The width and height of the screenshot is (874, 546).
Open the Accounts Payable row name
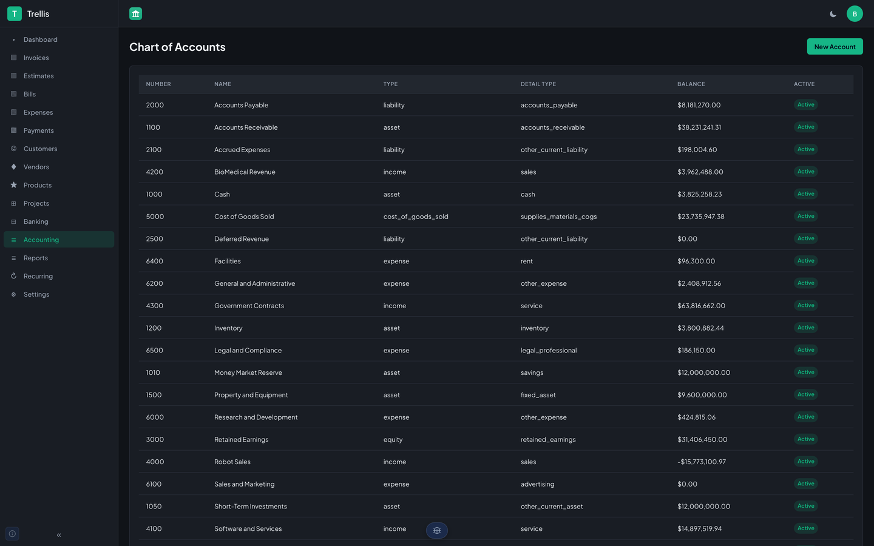[x=241, y=105]
